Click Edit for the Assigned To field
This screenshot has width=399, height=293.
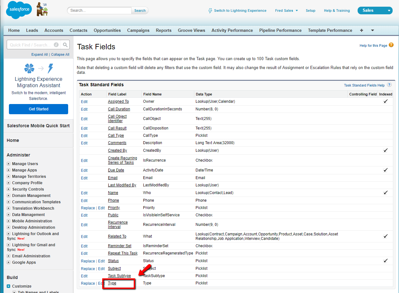point(84,101)
